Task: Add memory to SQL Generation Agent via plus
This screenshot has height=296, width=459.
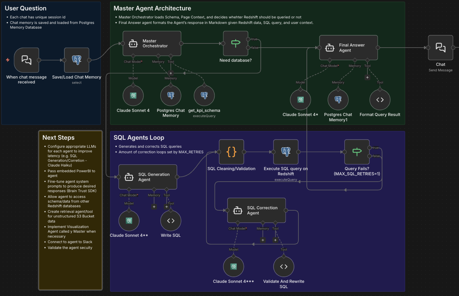Action: pyautogui.click(x=154, y=207)
